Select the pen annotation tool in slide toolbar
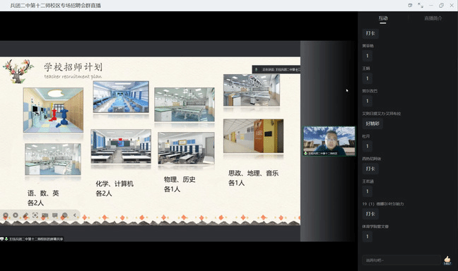The width and height of the screenshot is (458, 271). tap(25, 215)
